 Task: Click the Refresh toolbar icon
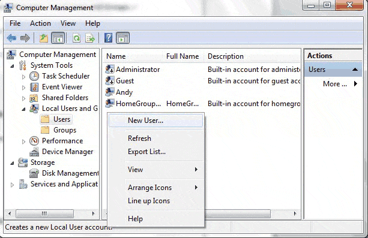coord(76,38)
